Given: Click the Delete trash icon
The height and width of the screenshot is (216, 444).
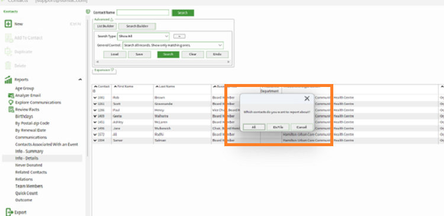Looking at the screenshot, I should (8, 66).
